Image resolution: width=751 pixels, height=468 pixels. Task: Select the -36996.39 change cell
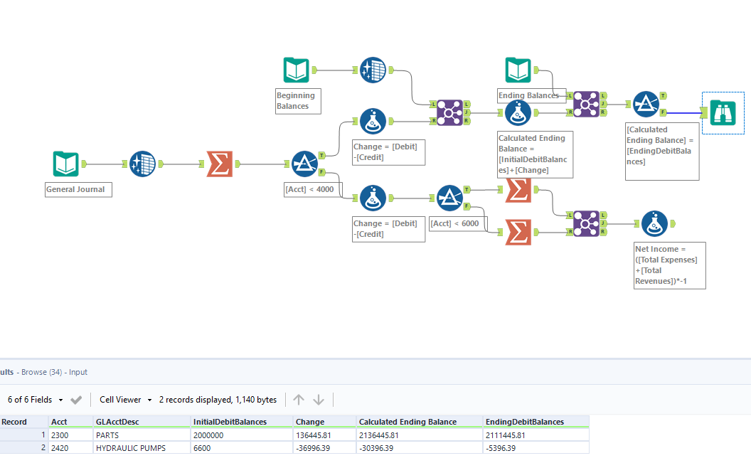(x=325, y=448)
